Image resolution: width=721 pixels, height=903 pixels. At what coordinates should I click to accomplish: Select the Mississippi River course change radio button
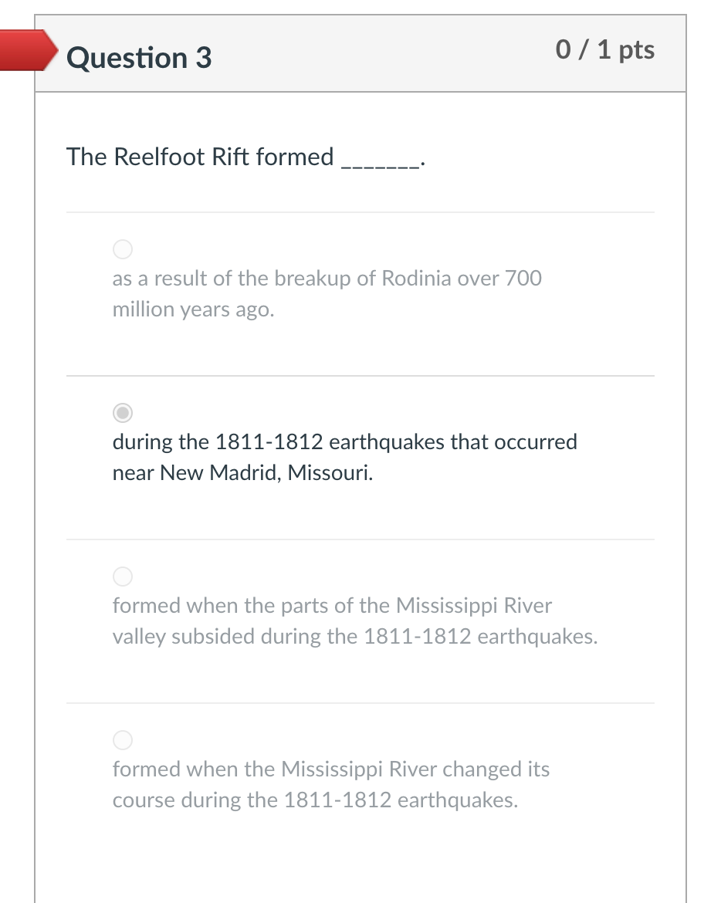click(x=122, y=740)
